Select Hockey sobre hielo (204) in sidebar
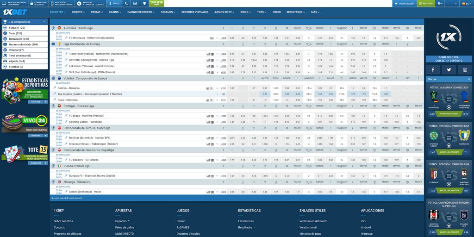The width and height of the screenshot is (474, 237). point(25,44)
